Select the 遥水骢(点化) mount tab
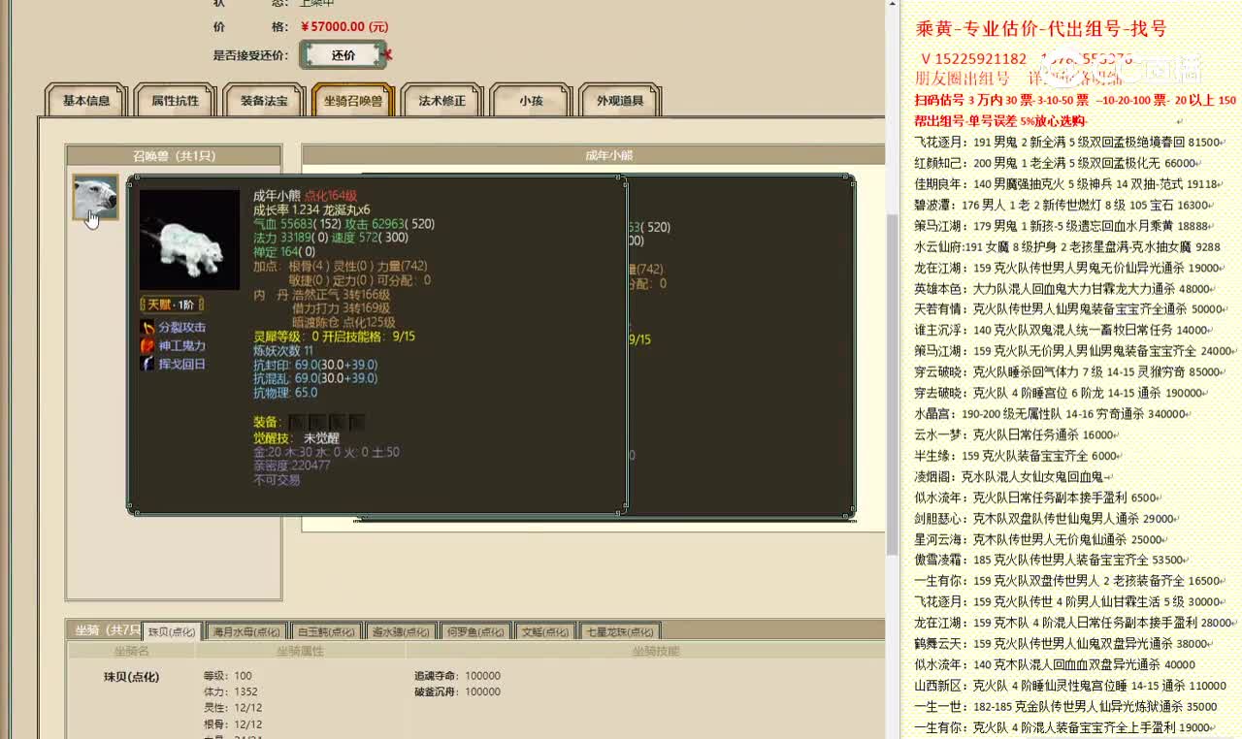This screenshot has height=739, width=1242. (401, 631)
